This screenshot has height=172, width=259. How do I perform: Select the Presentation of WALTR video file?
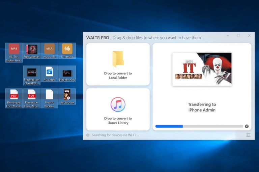(x=32, y=75)
